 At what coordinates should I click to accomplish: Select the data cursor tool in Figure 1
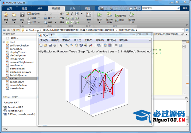pyautogui.click(x=86, y=45)
